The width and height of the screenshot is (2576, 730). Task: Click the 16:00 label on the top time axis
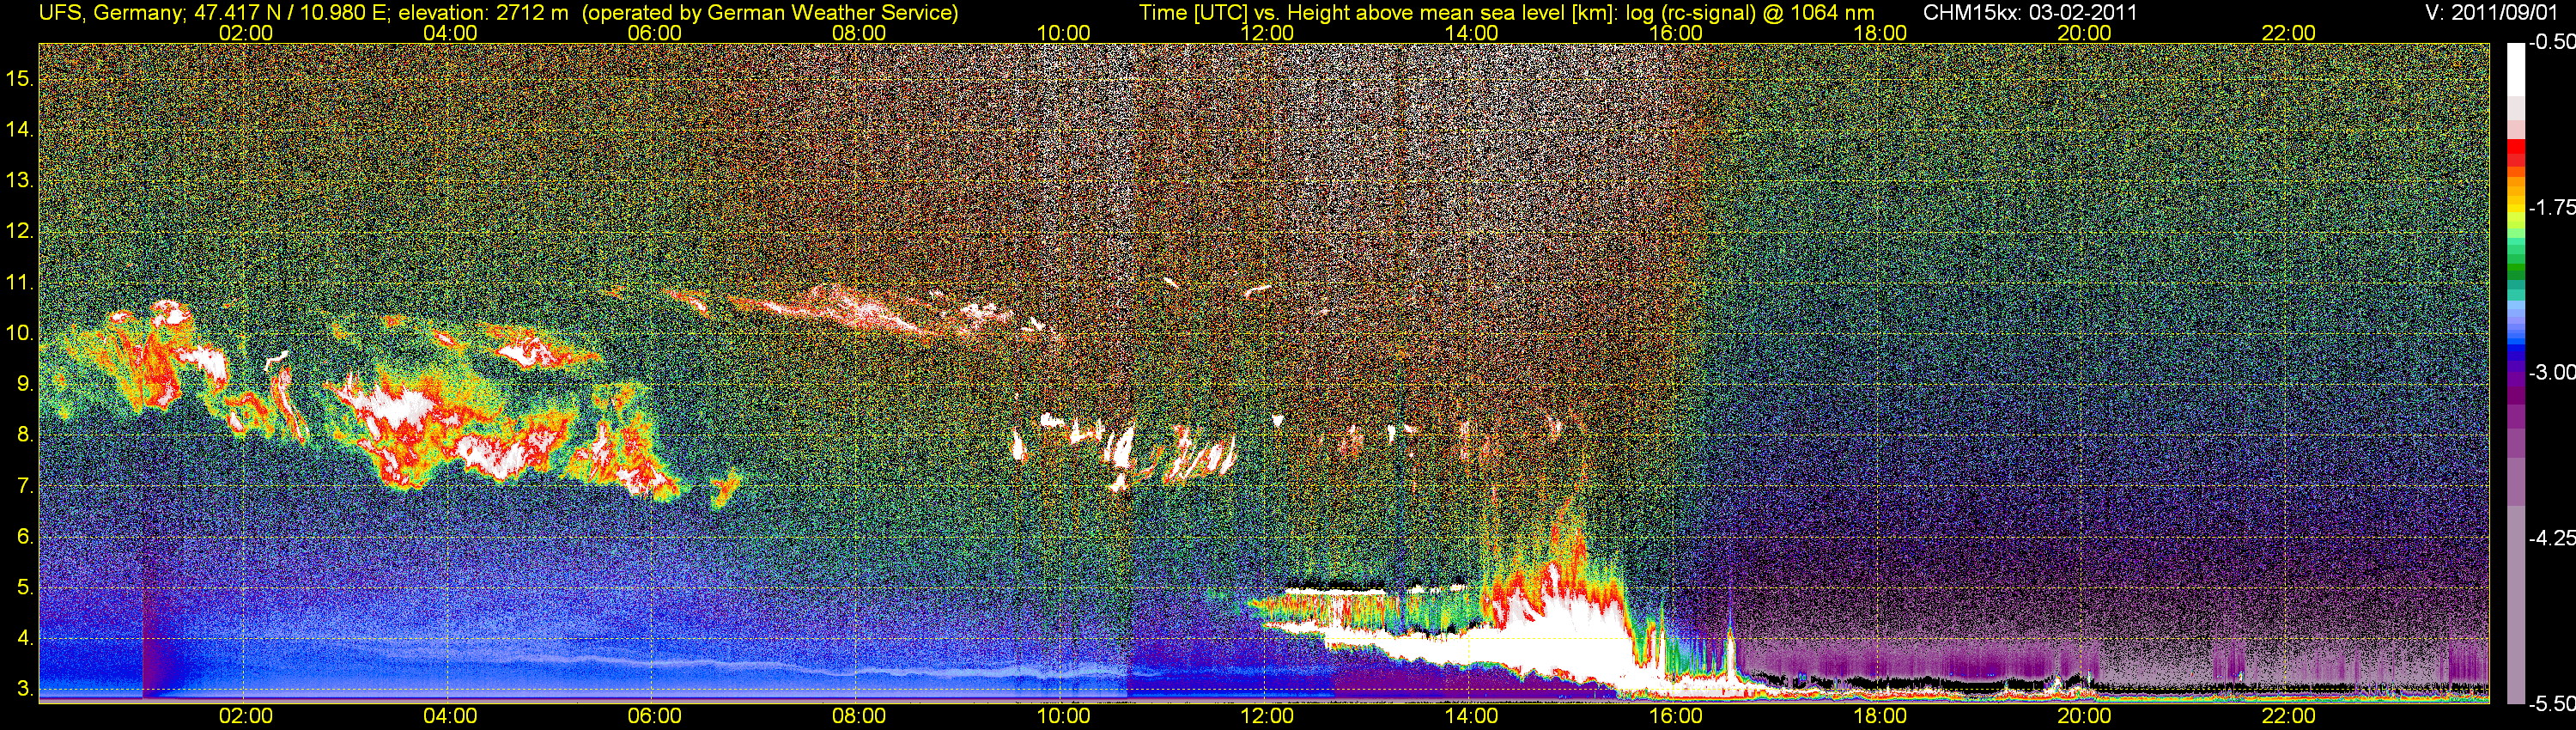(1675, 33)
